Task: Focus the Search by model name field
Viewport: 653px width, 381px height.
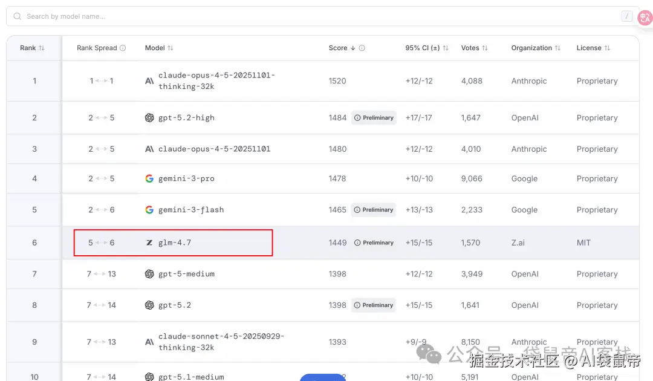Action: [x=322, y=16]
